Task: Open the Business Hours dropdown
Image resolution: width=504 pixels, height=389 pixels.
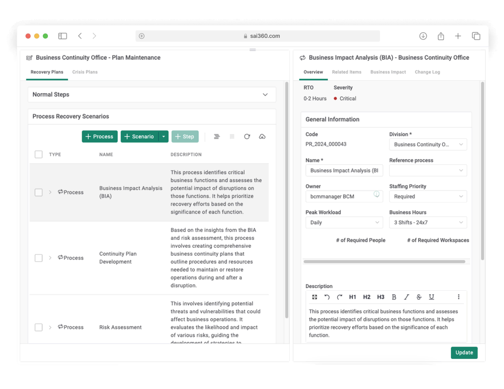Action: pos(428,223)
